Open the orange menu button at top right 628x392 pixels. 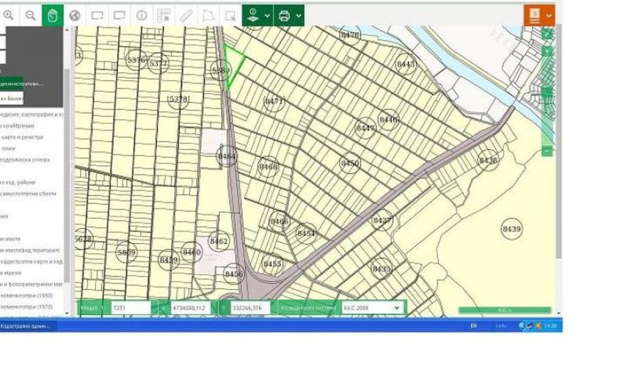pos(539,15)
